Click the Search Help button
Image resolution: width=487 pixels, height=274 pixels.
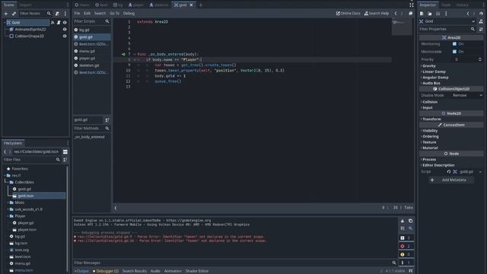point(377,14)
